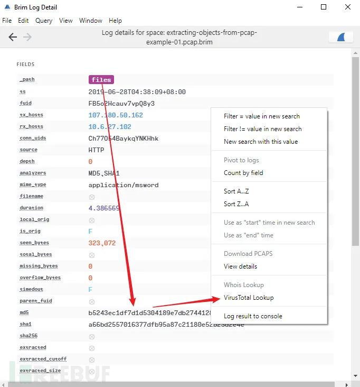Click the is_orig value F
Image resolution: width=360 pixels, height=387 pixels.
(x=90, y=231)
